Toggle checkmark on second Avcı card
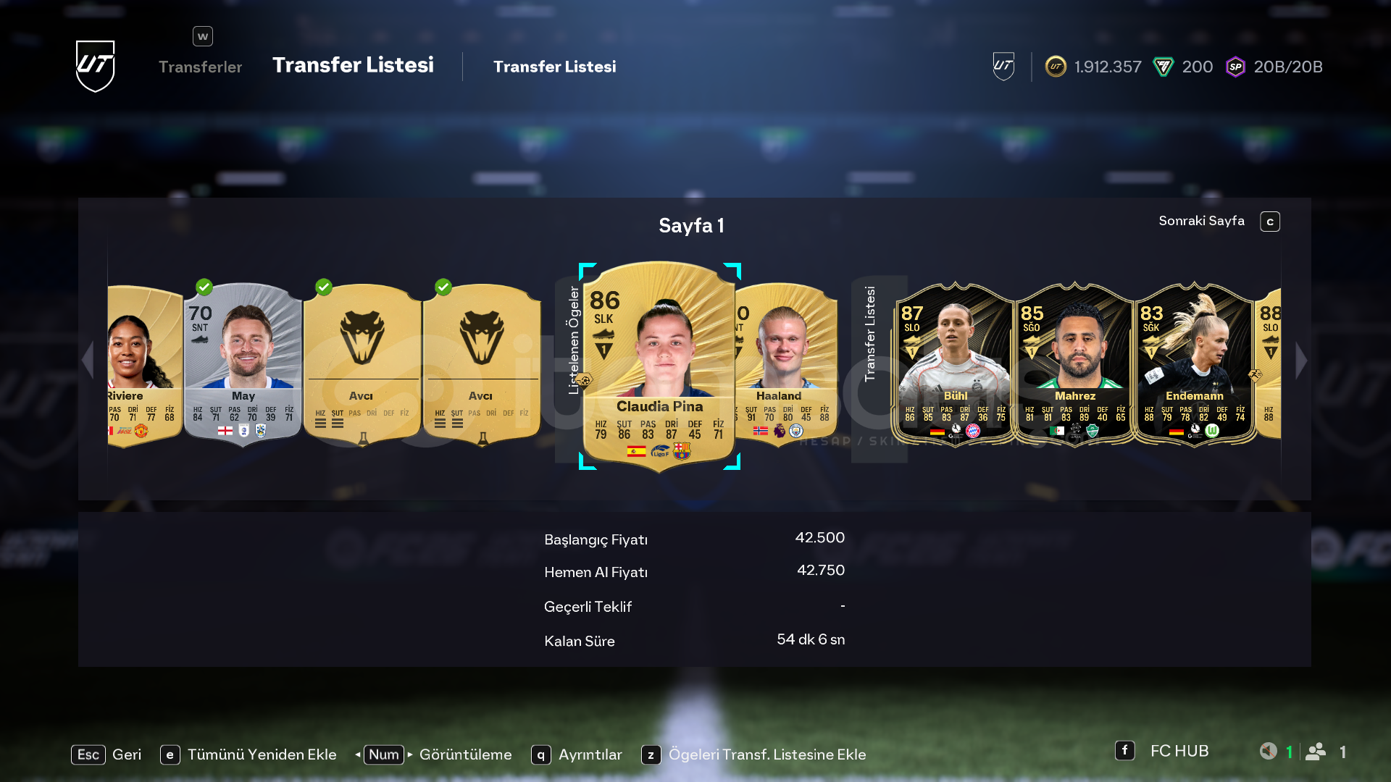 [x=443, y=287]
